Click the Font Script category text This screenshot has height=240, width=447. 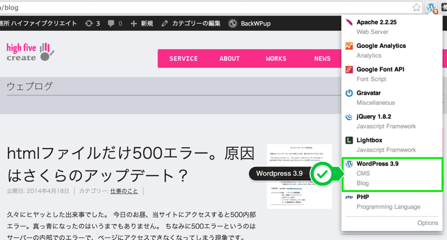[371, 79]
